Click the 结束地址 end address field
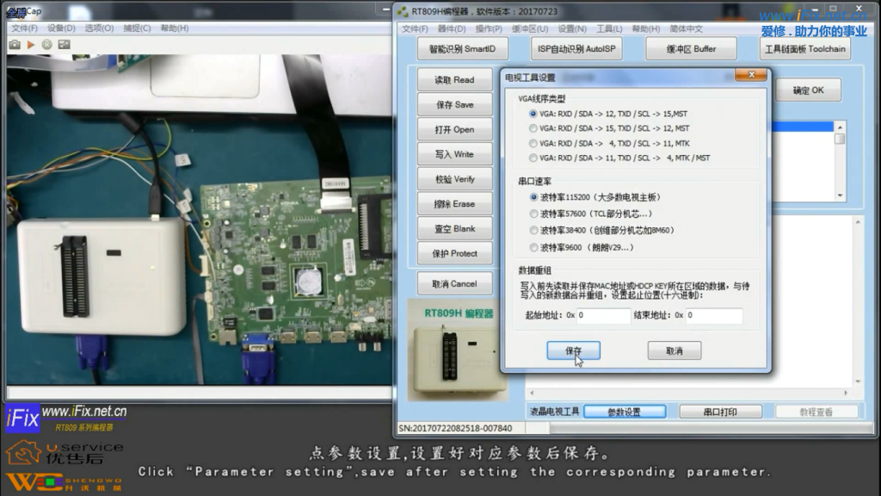This screenshot has width=881, height=496. [x=713, y=315]
